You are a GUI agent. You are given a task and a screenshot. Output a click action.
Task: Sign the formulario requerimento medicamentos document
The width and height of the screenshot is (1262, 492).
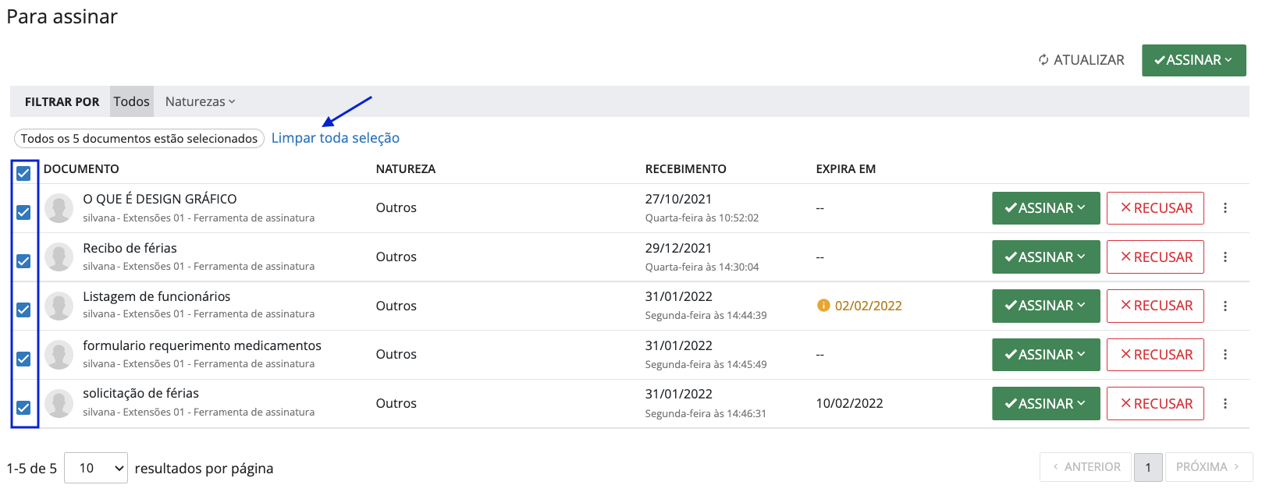tap(1045, 355)
